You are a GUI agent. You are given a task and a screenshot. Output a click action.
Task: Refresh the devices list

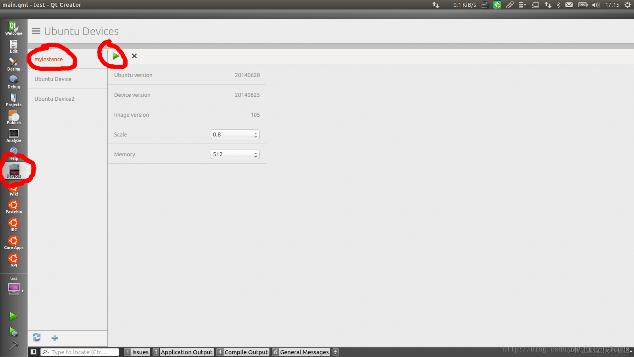coord(36,338)
